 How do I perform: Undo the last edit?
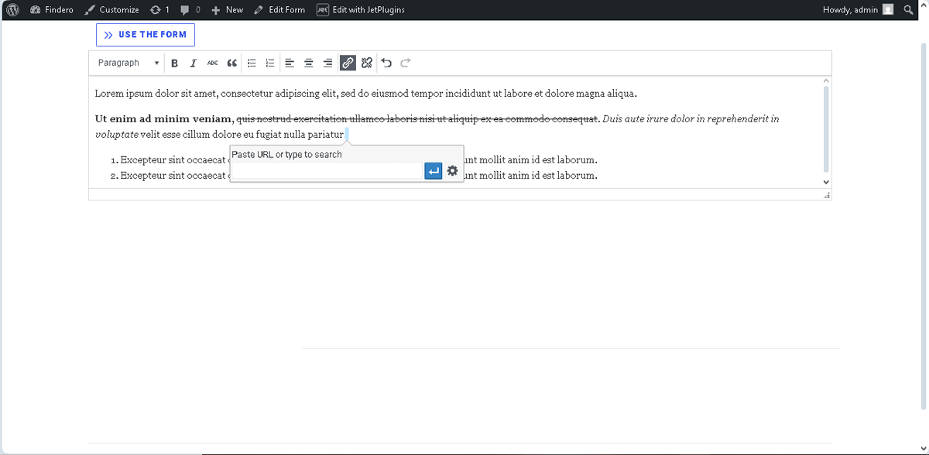pos(386,63)
